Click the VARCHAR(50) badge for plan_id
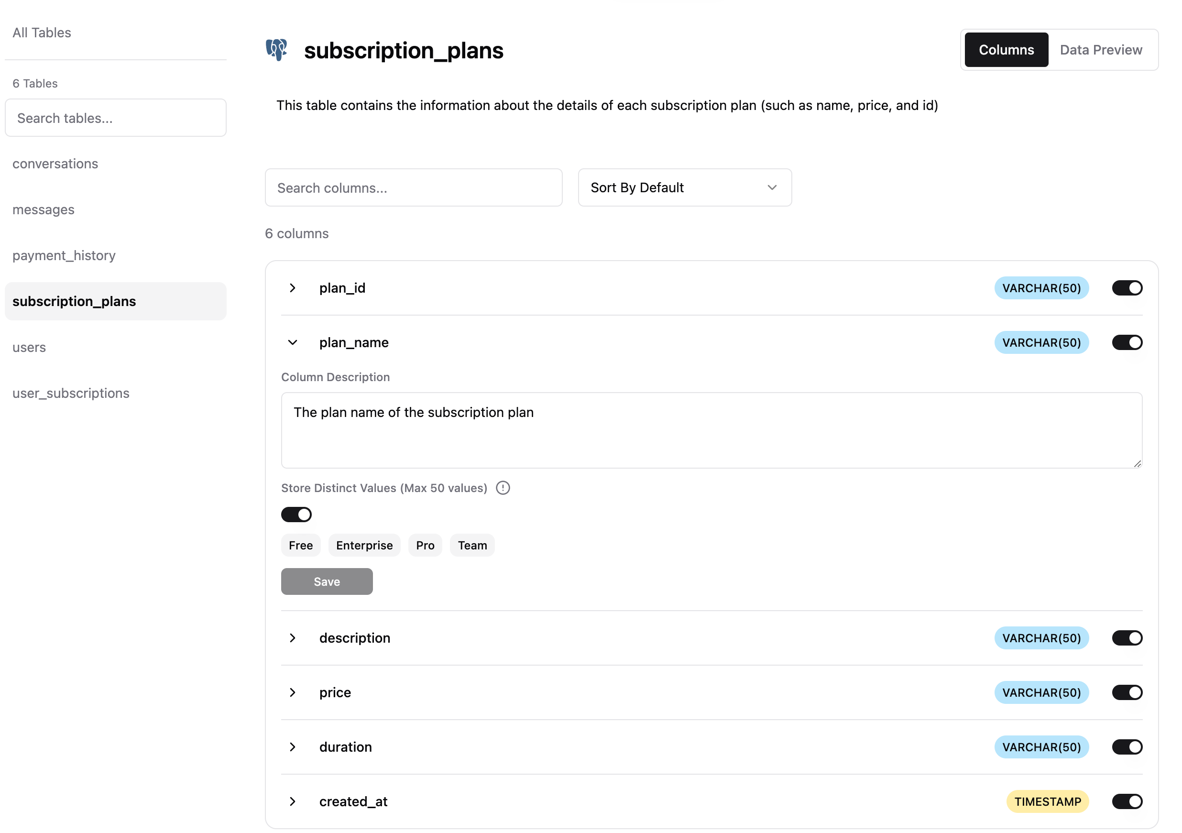This screenshot has height=833, width=1182. coord(1041,288)
